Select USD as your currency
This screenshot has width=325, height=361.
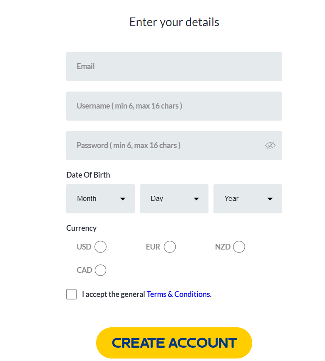tap(100, 247)
